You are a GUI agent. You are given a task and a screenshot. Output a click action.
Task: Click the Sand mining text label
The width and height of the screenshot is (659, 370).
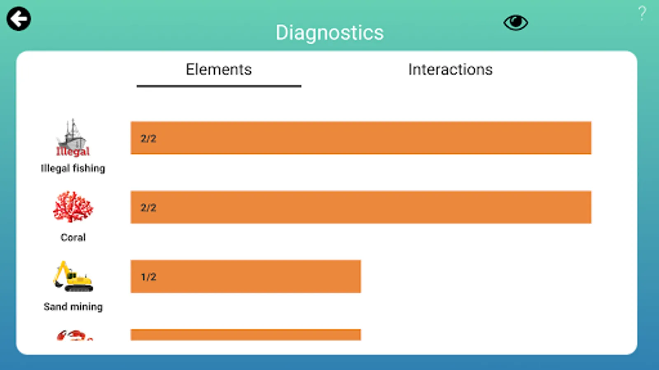73,307
